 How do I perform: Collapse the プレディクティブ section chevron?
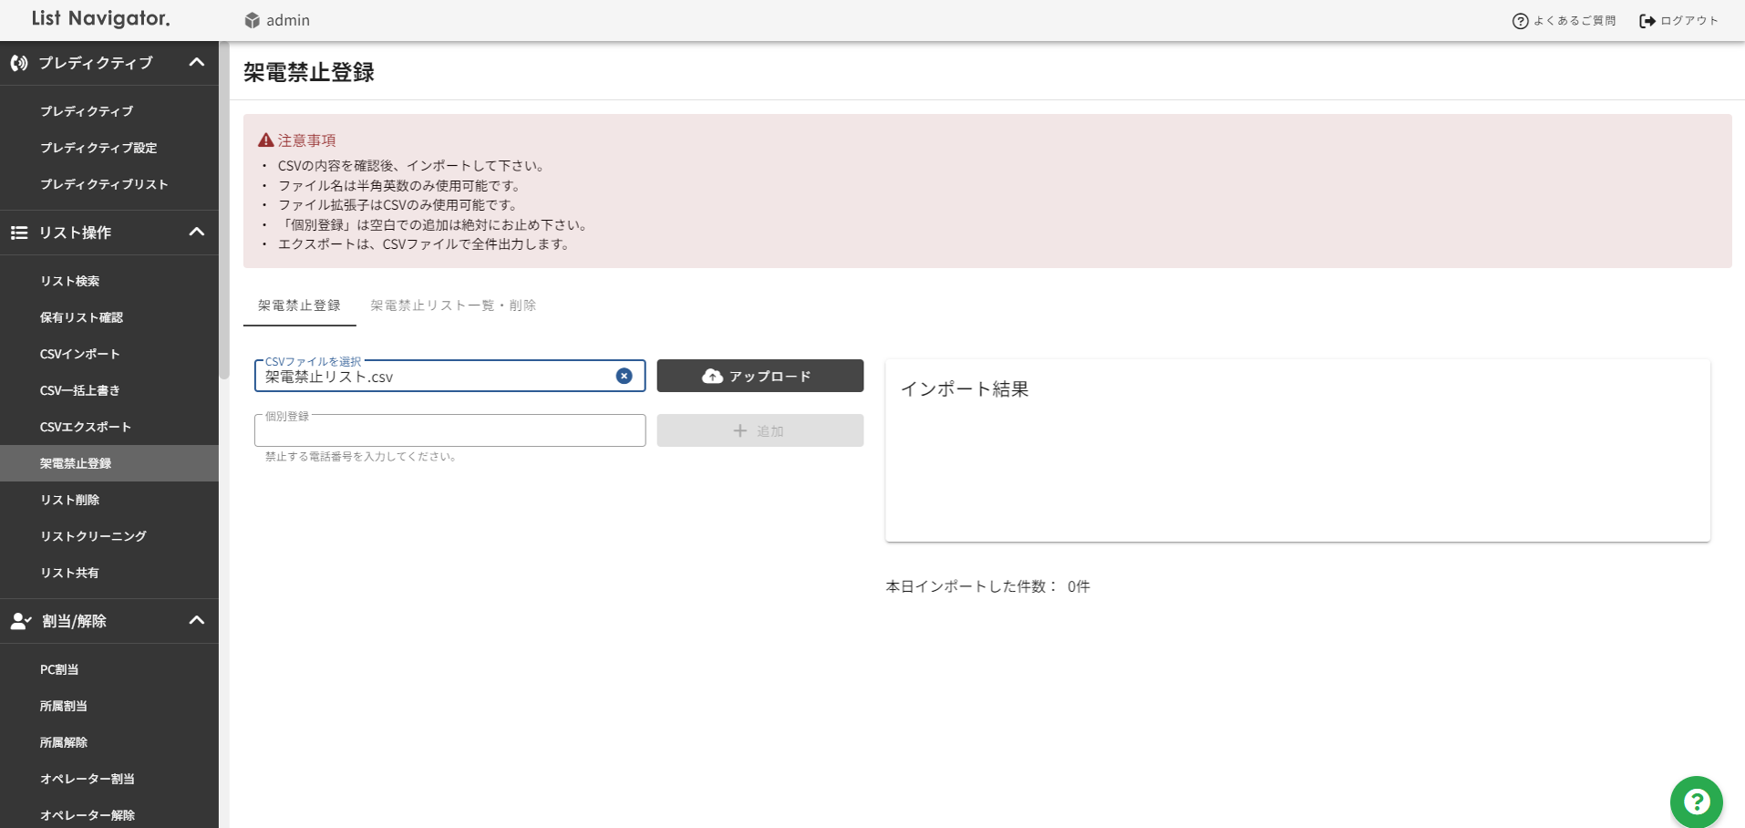click(196, 62)
